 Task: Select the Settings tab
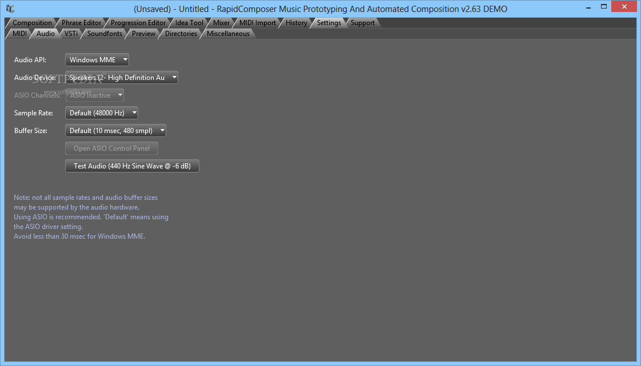[x=328, y=23]
